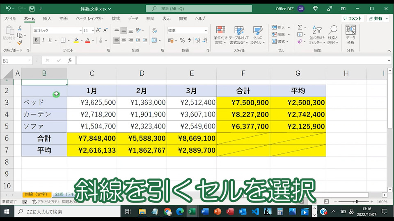Image resolution: width=394 pixels, height=221 pixels.
Task: Click increase decimal icon
Action: [x=198, y=40]
